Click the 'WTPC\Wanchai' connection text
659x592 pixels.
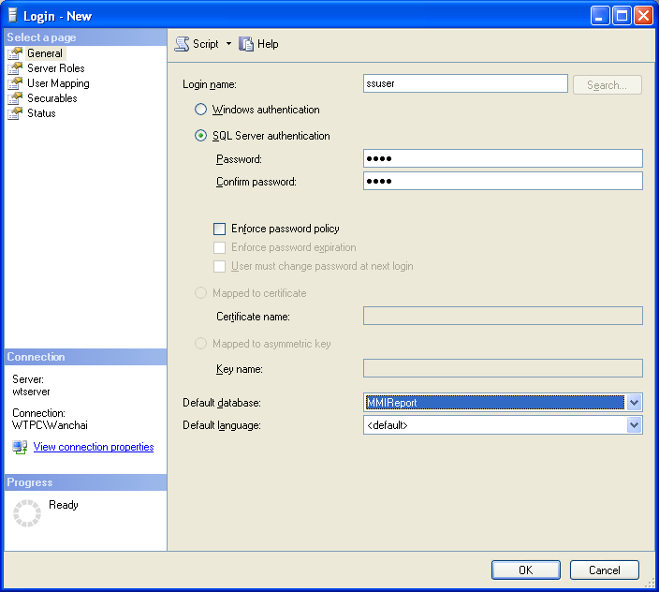coord(50,425)
